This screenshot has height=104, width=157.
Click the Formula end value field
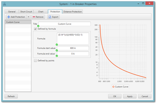click(x=73, y=54)
